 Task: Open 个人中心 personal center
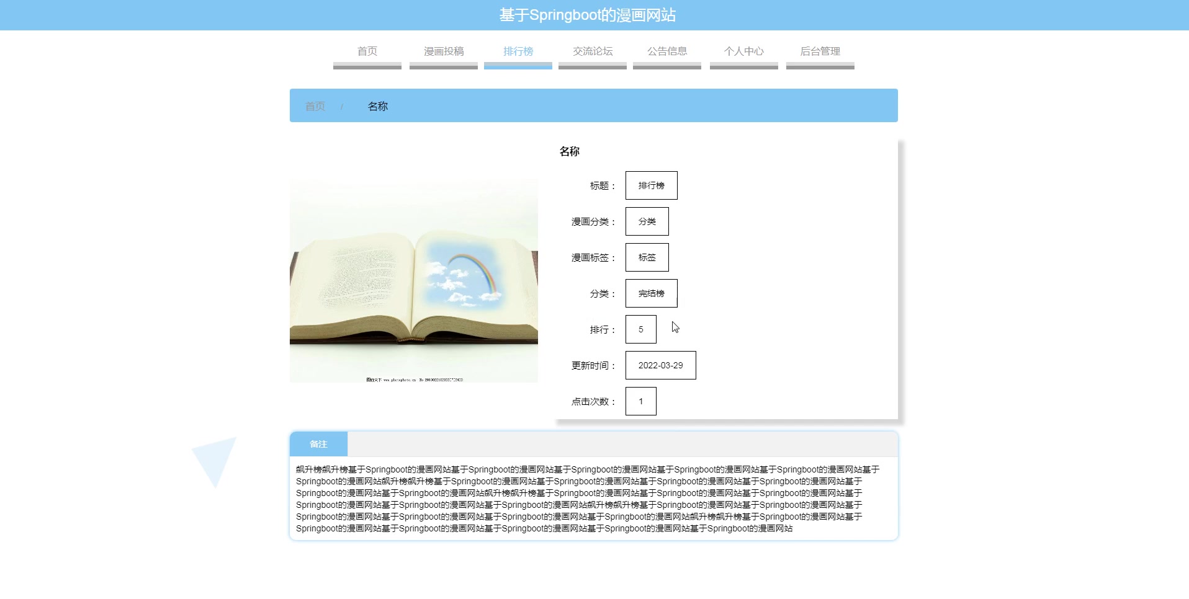pos(743,51)
